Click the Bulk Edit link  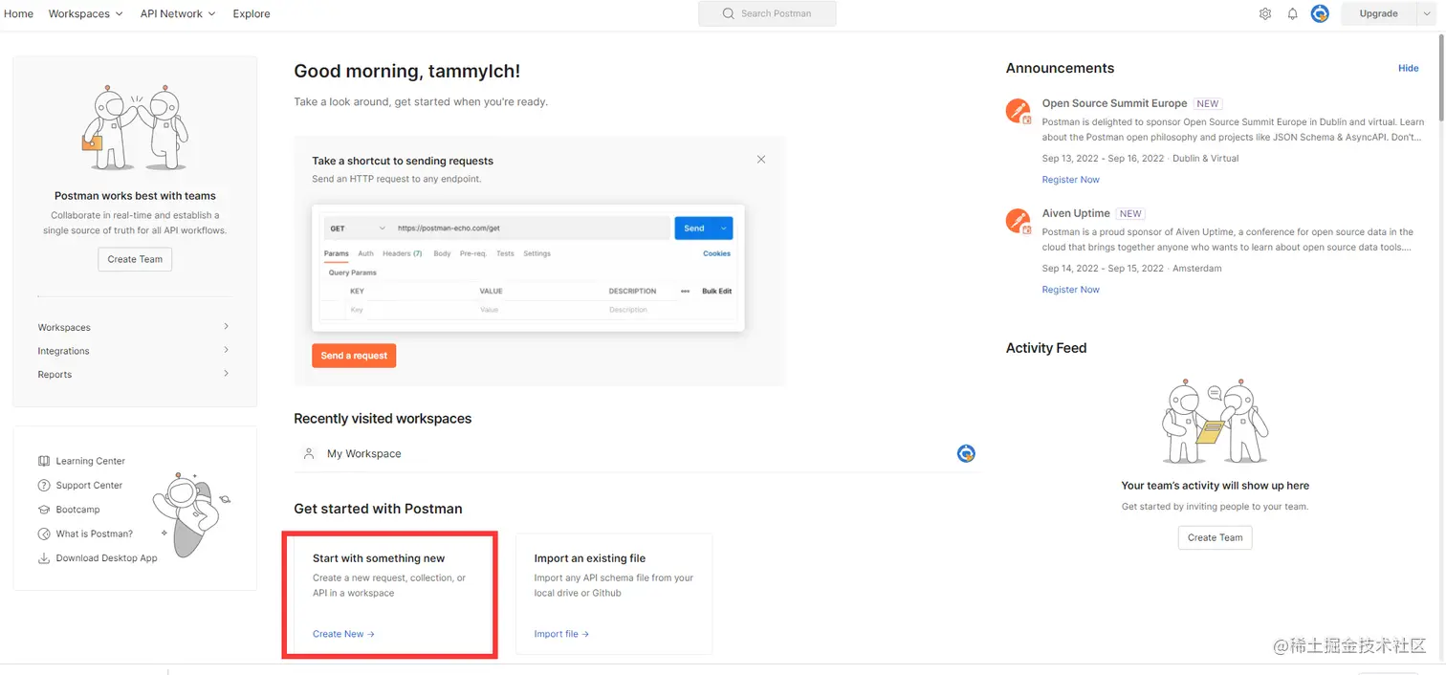716,291
